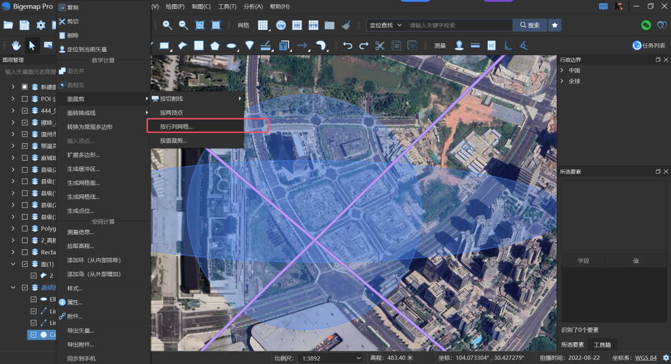Image resolution: width=671 pixels, height=364 pixels.
Task: Click the undo arrow icon
Action: (x=347, y=45)
